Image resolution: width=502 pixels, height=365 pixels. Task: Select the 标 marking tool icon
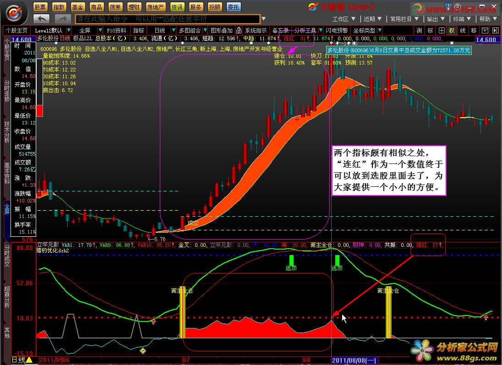click(430, 30)
